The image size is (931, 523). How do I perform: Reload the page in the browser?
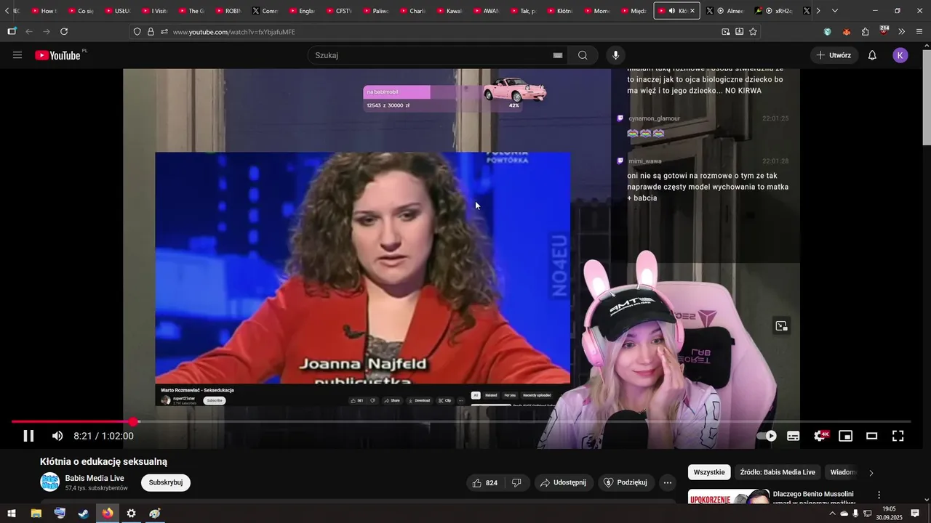[x=64, y=31]
